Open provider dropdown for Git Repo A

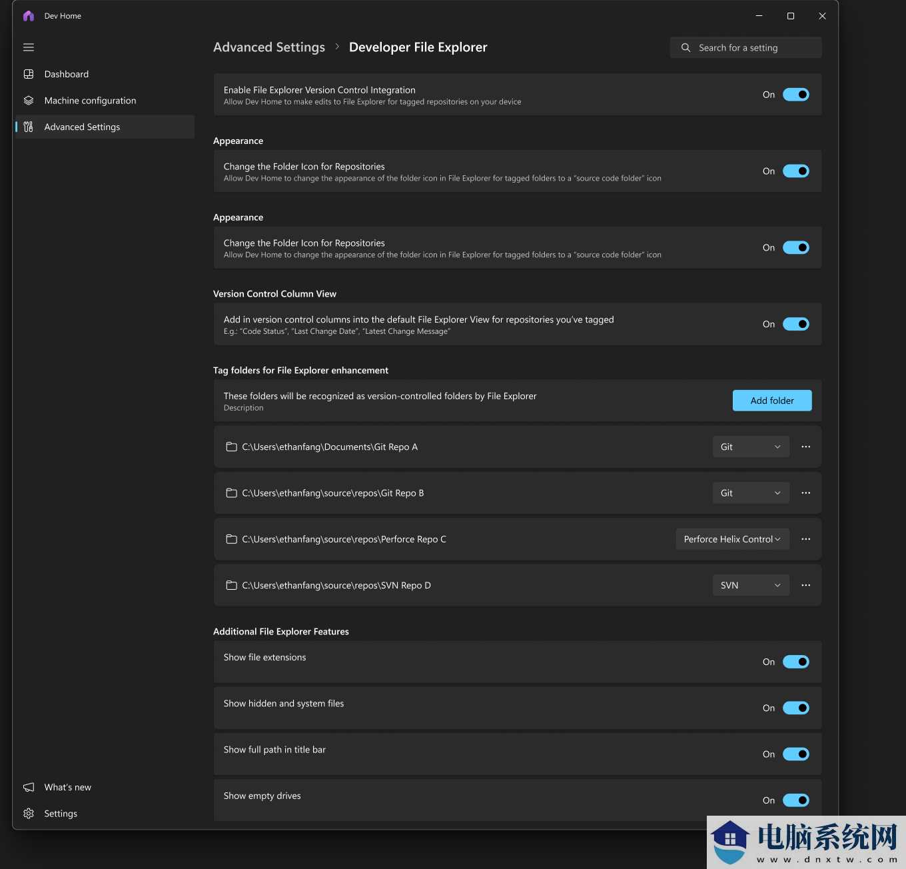(x=751, y=446)
